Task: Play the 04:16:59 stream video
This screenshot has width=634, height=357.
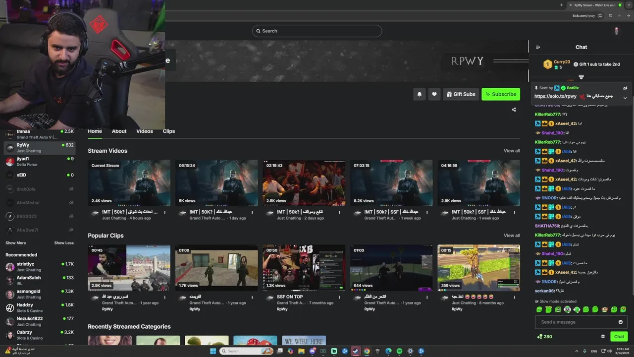Action: coord(479,183)
